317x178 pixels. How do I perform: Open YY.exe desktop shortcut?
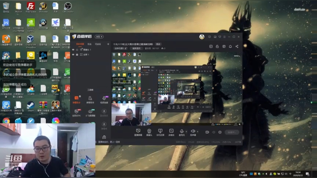tap(55, 90)
